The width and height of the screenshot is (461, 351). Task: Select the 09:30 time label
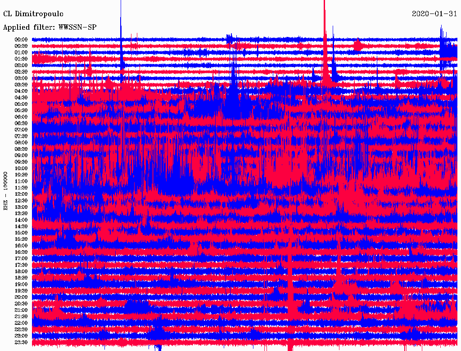[x=21, y=162]
